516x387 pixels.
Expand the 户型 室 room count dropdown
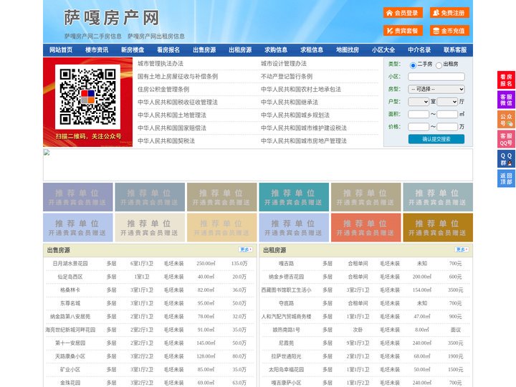(419, 102)
